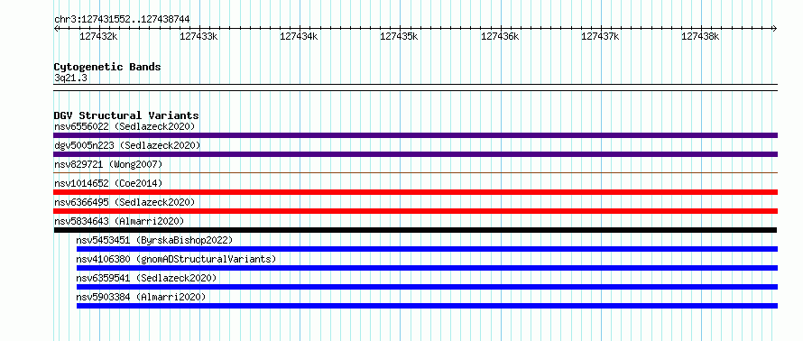
Task: Click the dgv5005n223 (Sedlazeck2020) label
Action: [x=127, y=145]
